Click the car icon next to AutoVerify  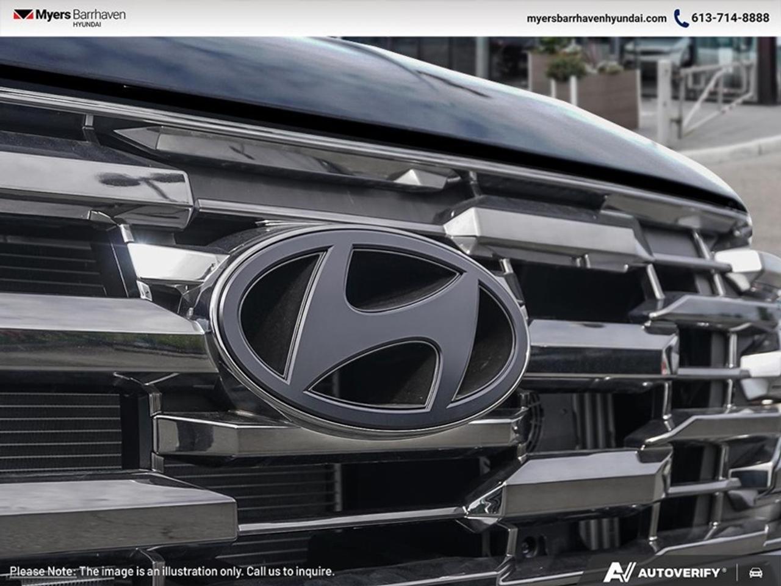pyautogui.click(x=755, y=573)
